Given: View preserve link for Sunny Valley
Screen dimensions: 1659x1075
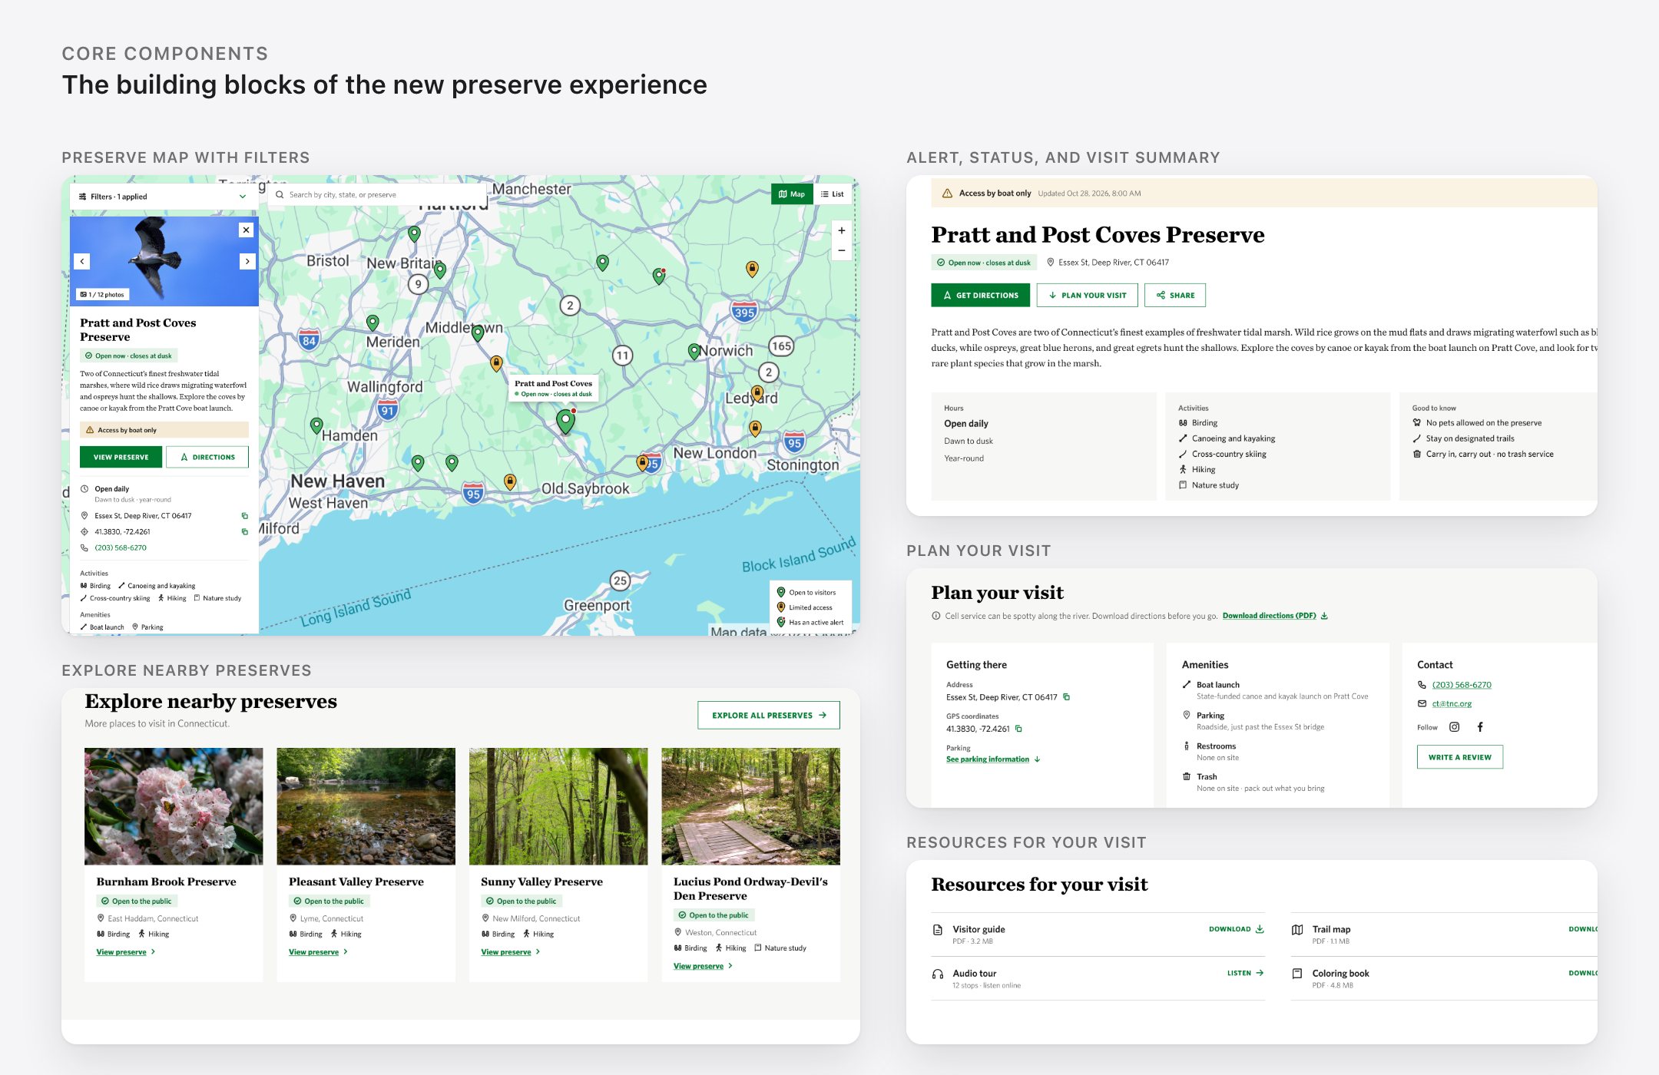Looking at the screenshot, I should [x=511, y=952].
